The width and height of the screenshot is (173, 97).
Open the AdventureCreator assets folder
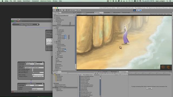[x=61, y=85]
